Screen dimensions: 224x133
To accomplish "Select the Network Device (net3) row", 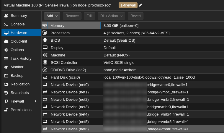I will (x=70, y=107).
